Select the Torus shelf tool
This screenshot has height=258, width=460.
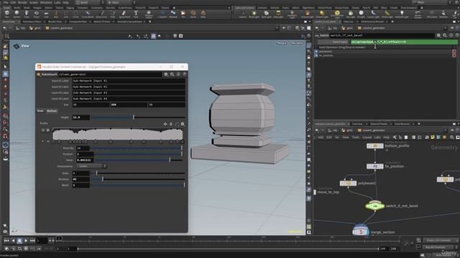(x=37, y=14)
